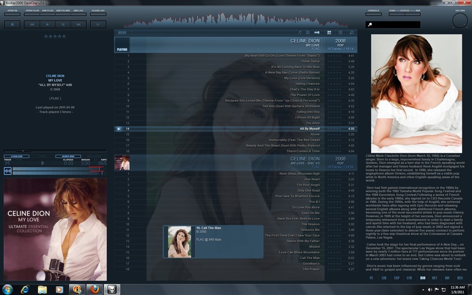Open Windows Media Player from the taskbar
The width and height of the screenshot is (472, 295).
tap(60, 289)
